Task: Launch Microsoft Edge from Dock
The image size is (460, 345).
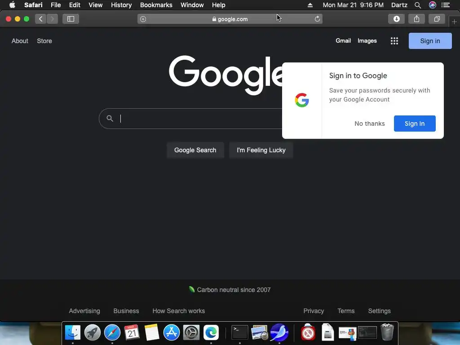Action: [211, 332]
